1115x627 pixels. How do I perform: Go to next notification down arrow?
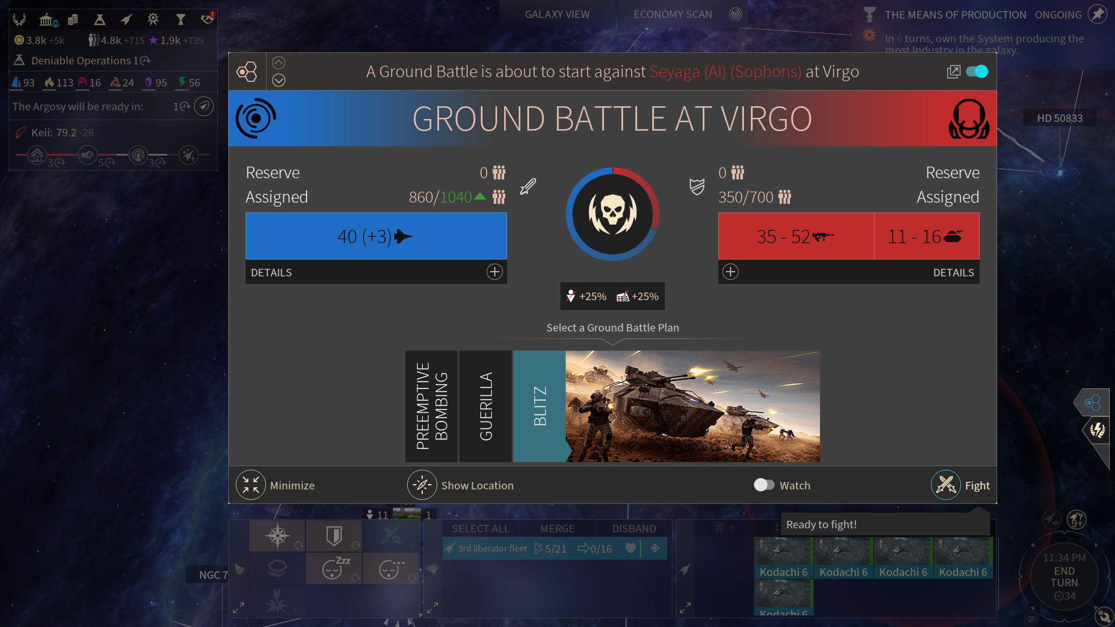[279, 80]
